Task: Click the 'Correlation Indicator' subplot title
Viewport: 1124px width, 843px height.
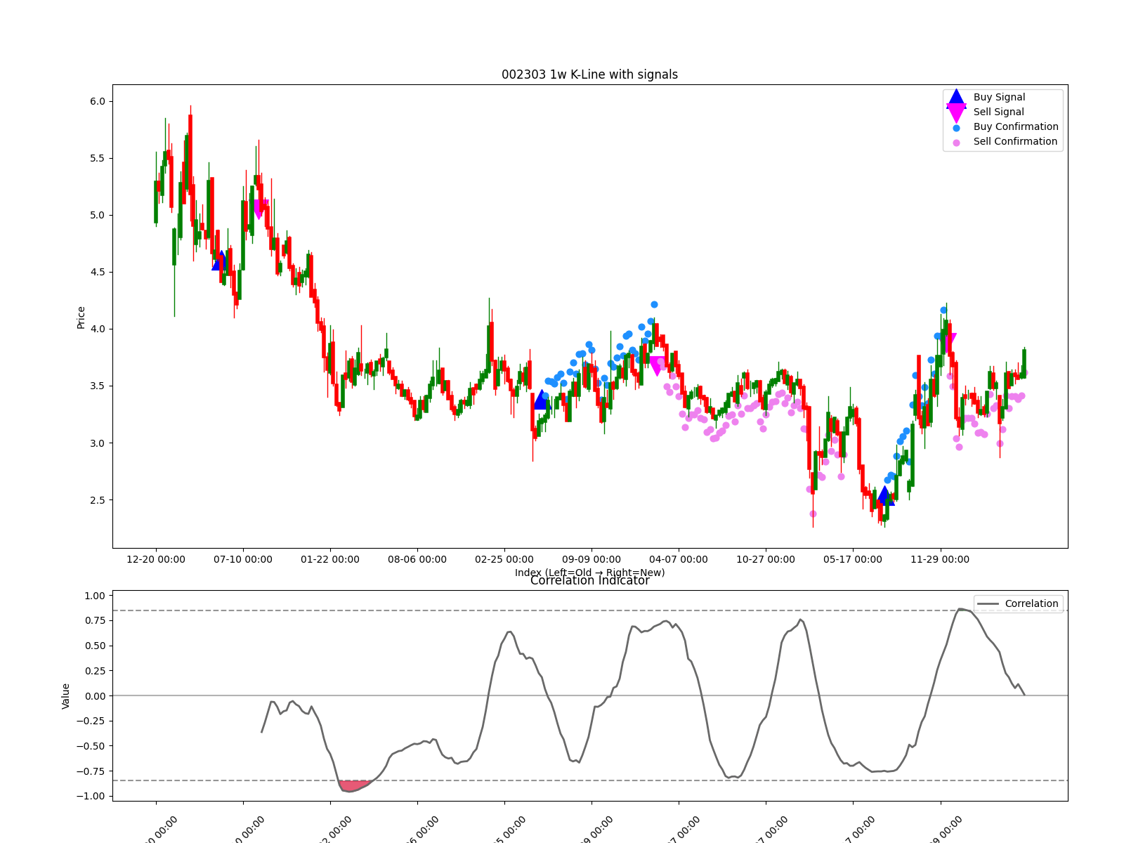Action: click(x=589, y=581)
